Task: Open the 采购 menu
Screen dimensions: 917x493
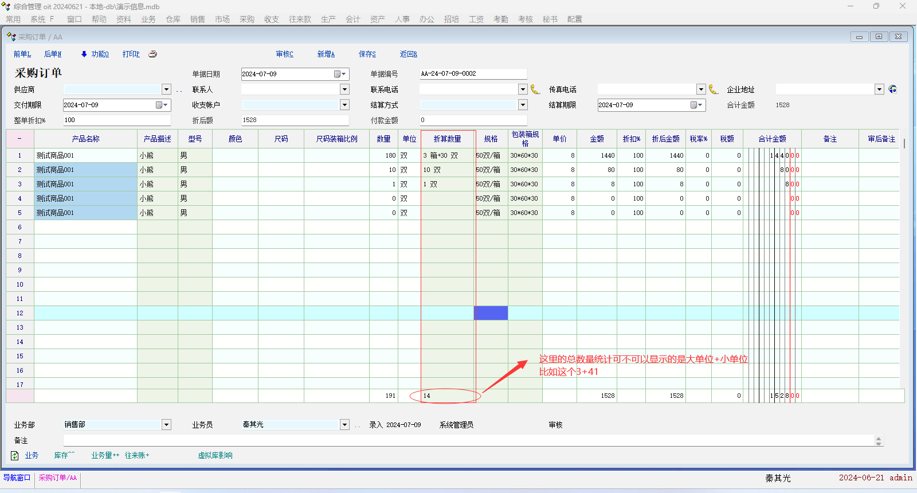Action: tap(246, 19)
